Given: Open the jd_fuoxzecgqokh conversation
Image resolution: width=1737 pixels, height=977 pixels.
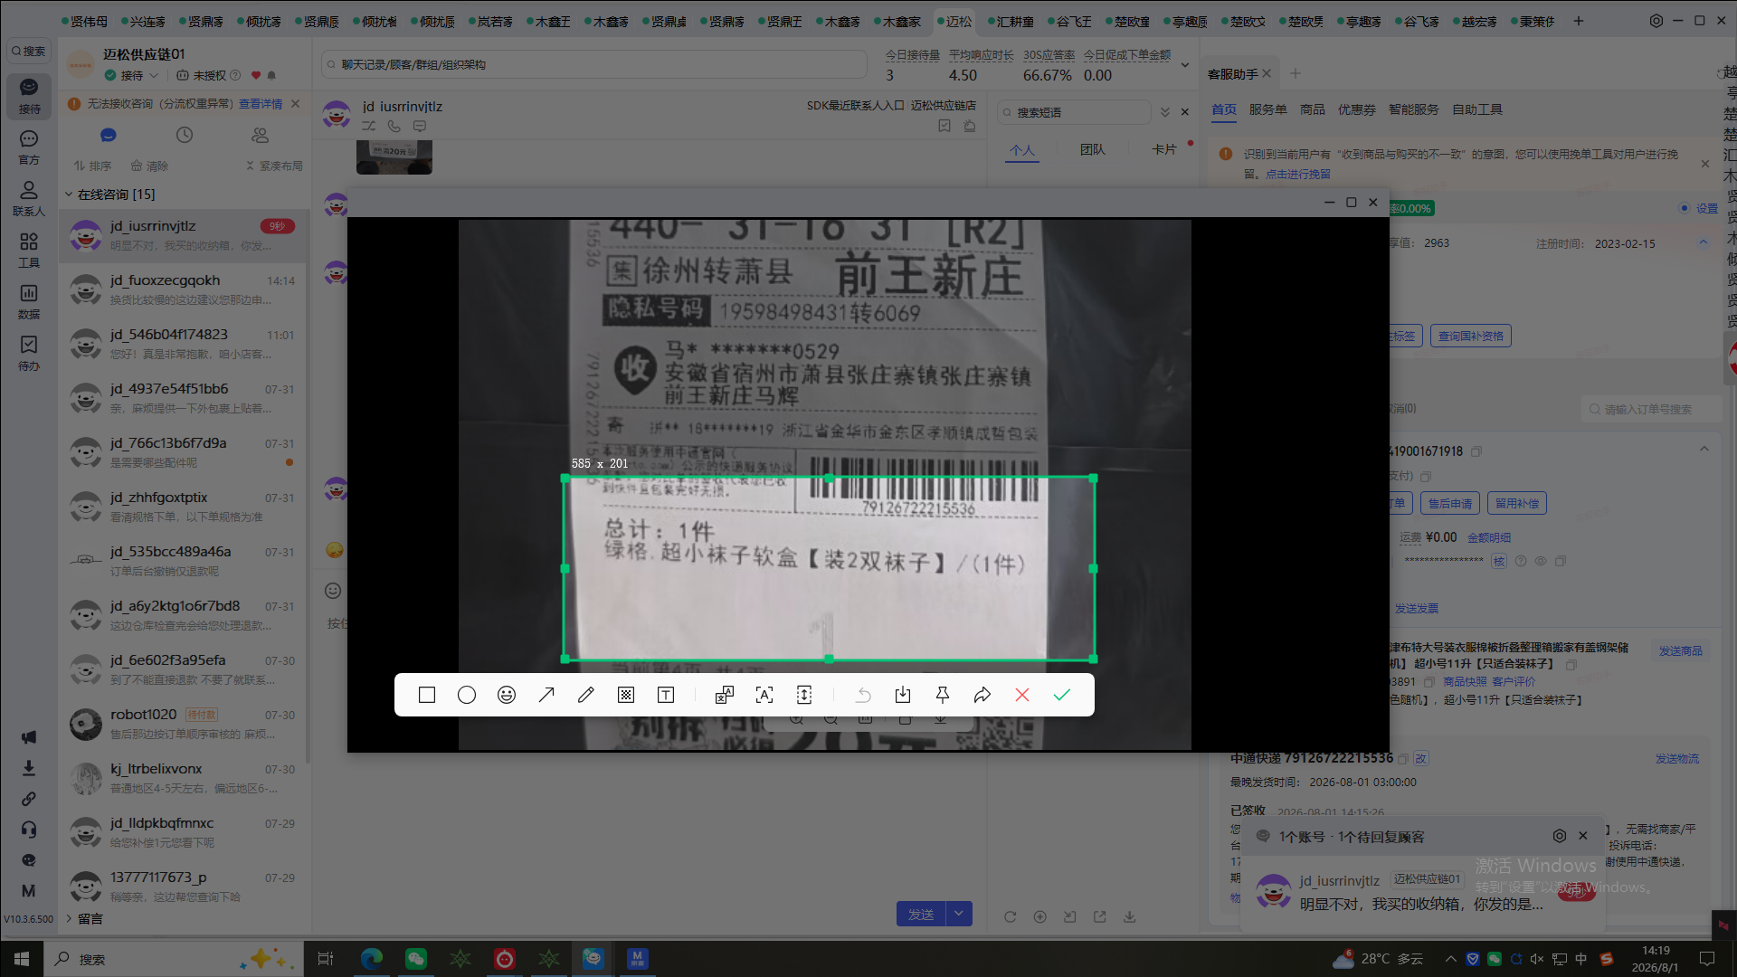Looking at the screenshot, I should (x=184, y=289).
